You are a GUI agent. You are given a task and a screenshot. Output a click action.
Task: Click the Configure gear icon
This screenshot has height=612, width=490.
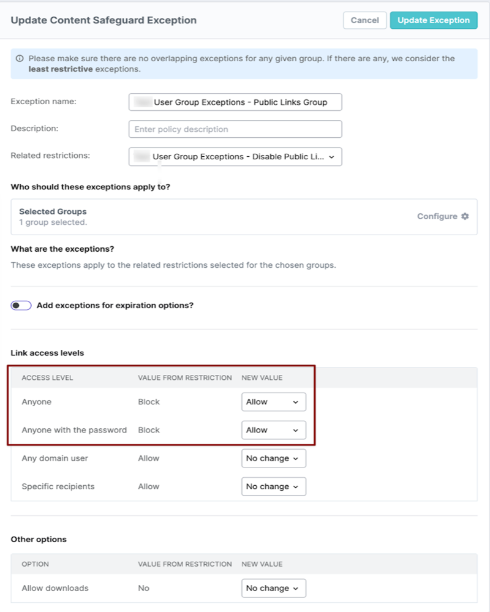pos(465,216)
